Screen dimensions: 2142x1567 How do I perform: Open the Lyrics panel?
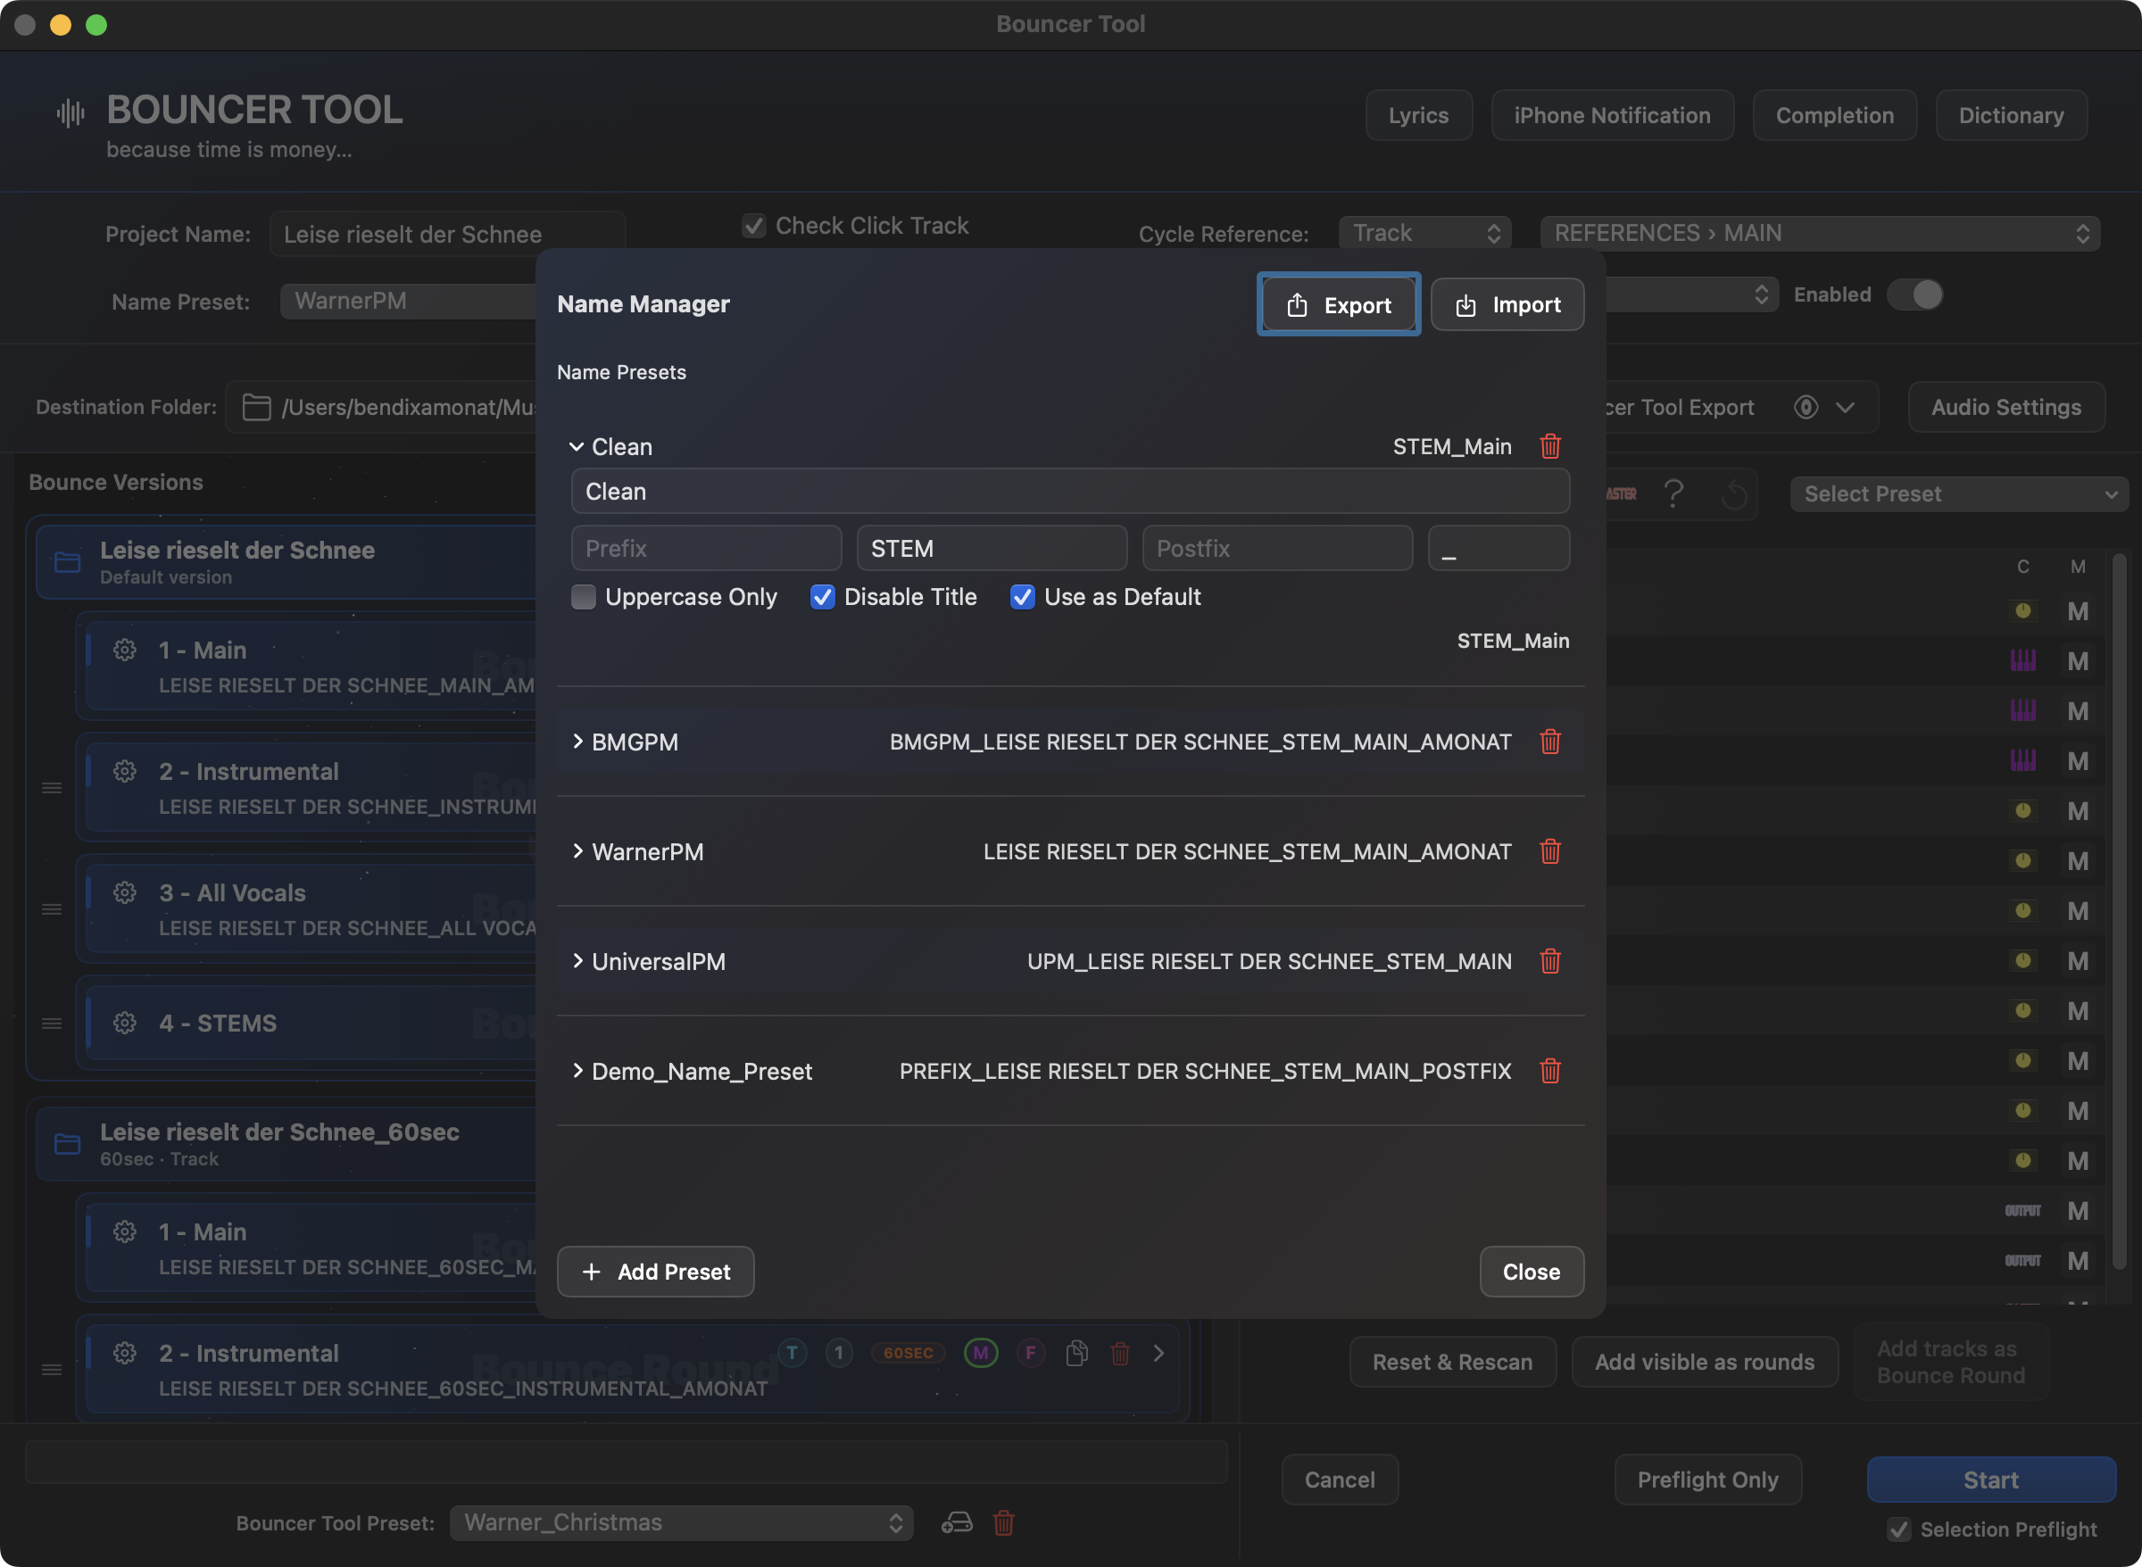coord(1418,115)
